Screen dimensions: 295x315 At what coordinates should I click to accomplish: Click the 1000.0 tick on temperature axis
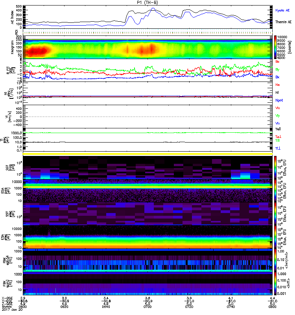tap(17, 133)
